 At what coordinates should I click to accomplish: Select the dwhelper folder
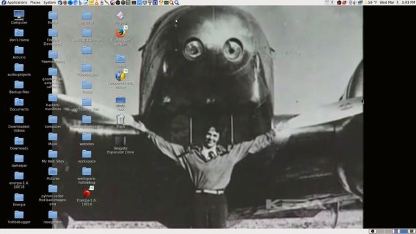pyautogui.click(x=19, y=161)
